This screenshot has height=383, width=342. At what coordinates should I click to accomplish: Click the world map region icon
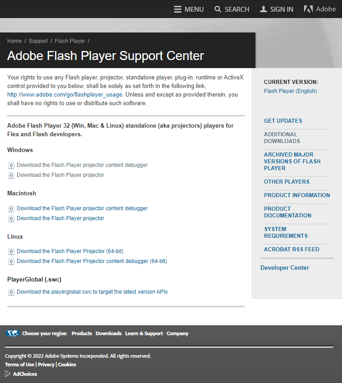(13, 333)
